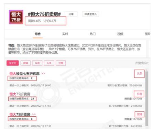
Task: Click the 搜索量 3047058 value
Action: tap(133, 99)
